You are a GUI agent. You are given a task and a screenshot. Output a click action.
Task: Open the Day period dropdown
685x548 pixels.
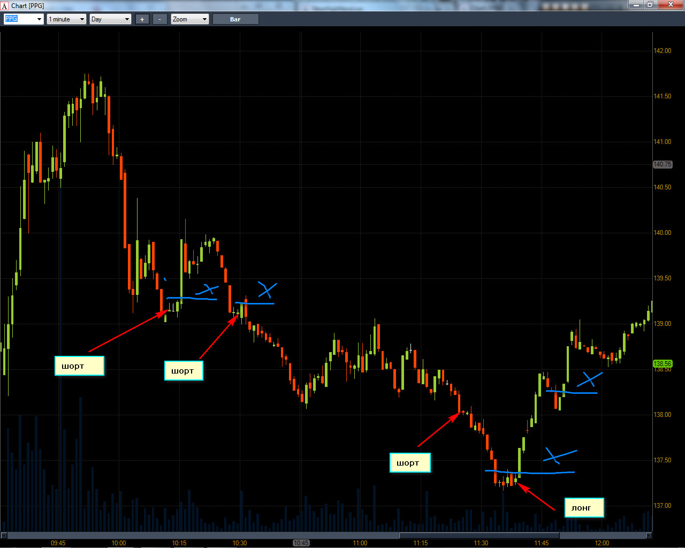point(111,19)
